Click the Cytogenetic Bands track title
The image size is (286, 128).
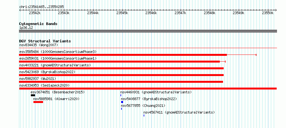pyautogui.click(x=38, y=24)
